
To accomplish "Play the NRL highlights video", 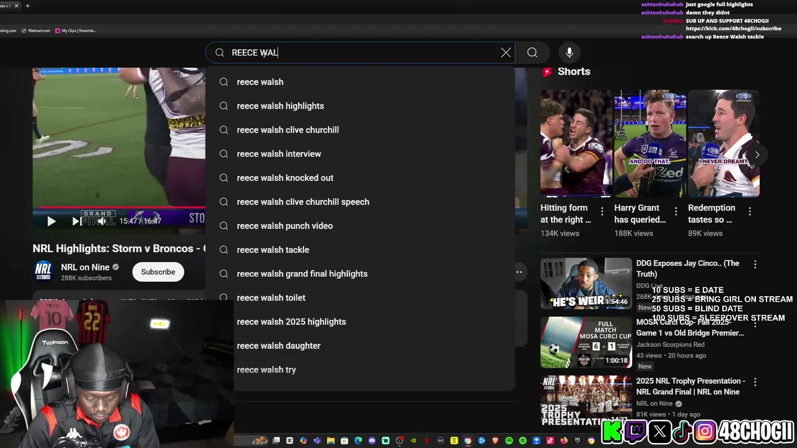I will click(x=51, y=221).
